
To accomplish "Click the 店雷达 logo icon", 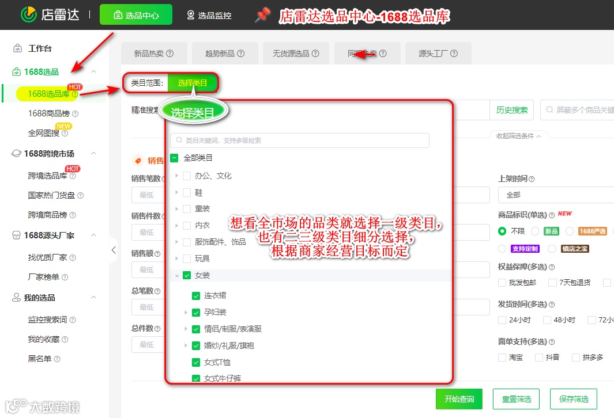I will pyautogui.click(x=29, y=14).
